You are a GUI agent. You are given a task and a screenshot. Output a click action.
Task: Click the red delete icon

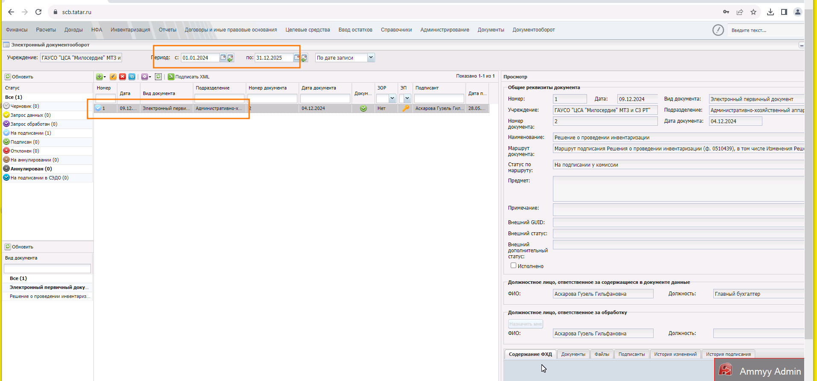(122, 77)
